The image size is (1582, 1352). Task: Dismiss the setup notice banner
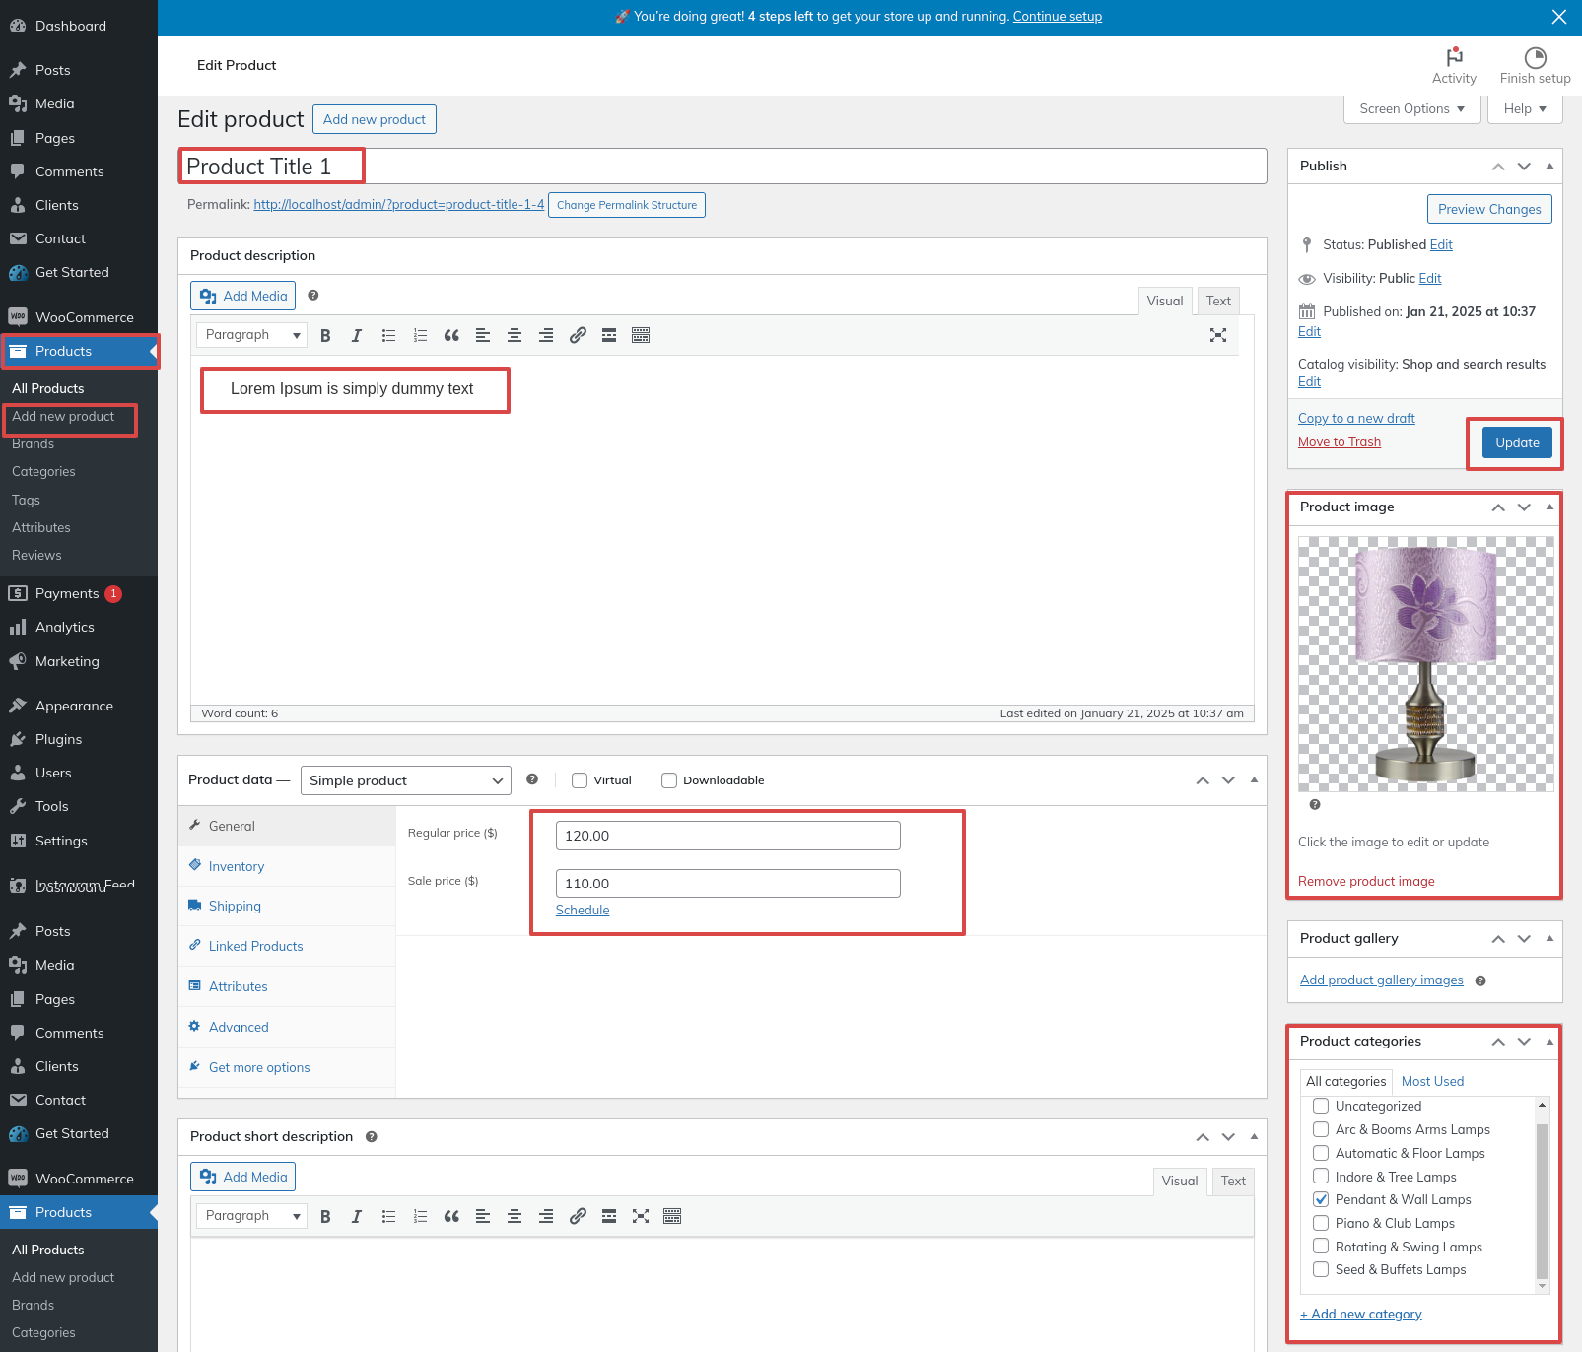coord(1558,17)
